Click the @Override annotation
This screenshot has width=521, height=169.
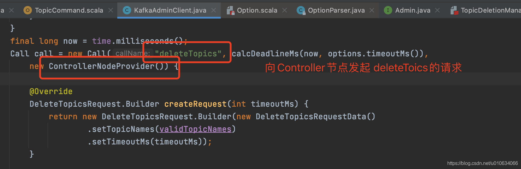click(x=51, y=91)
